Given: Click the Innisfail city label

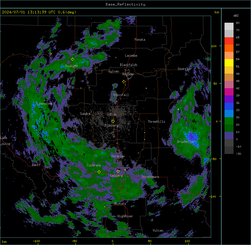Looking at the screenshot, I should tap(121, 95).
